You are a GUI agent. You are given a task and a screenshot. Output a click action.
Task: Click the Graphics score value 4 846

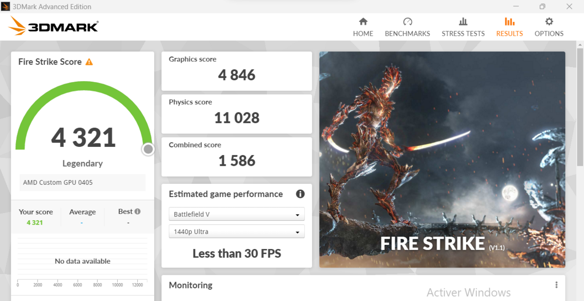click(237, 75)
